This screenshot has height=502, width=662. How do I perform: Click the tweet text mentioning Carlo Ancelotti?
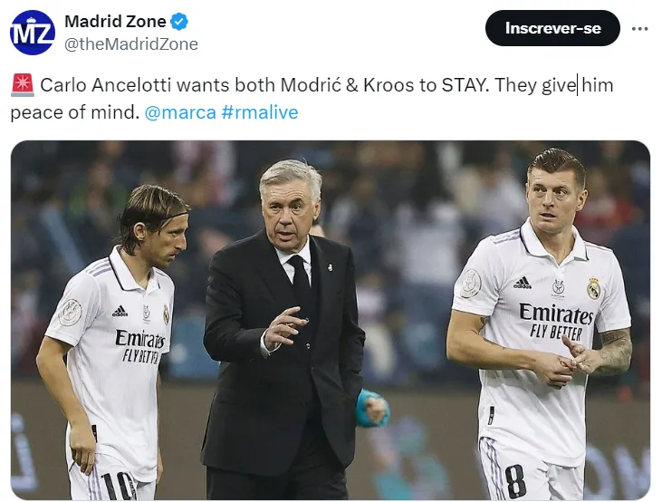click(312, 99)
